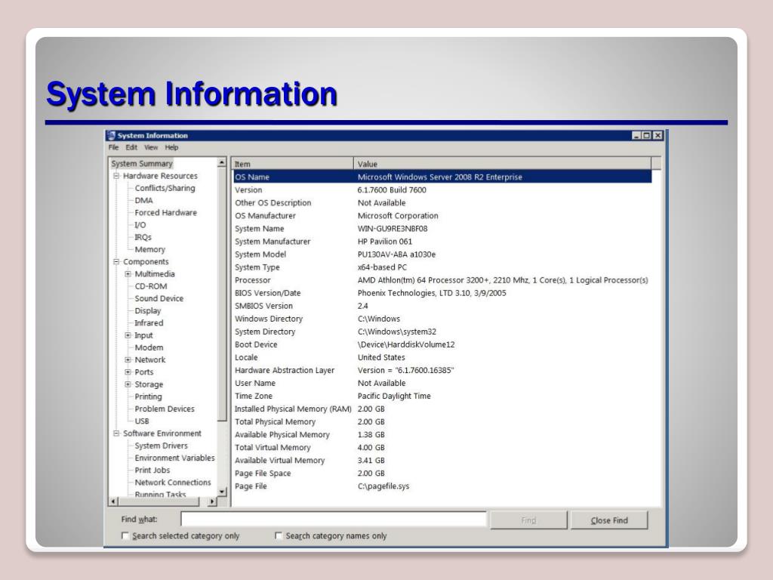Select DMA under Hardware Resources
This screenshot has width=773, height=580.
[144, 201]
